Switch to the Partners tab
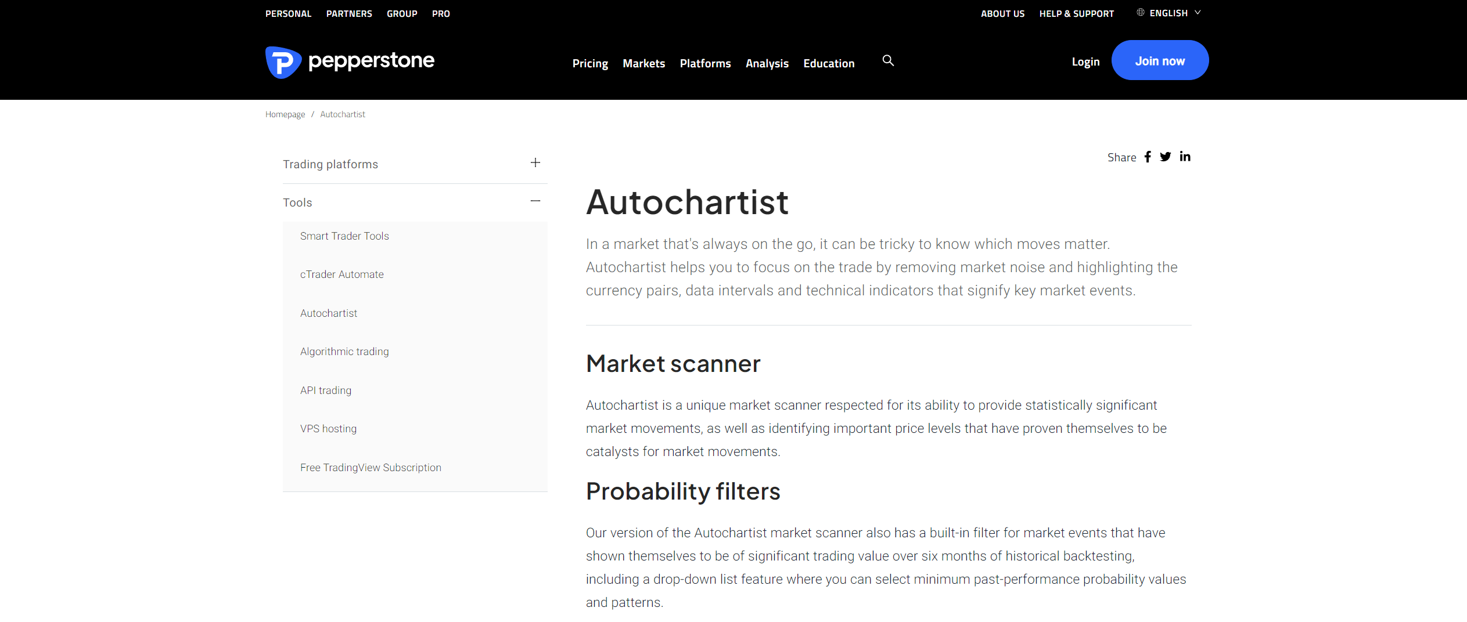 [x=349, y=13]
